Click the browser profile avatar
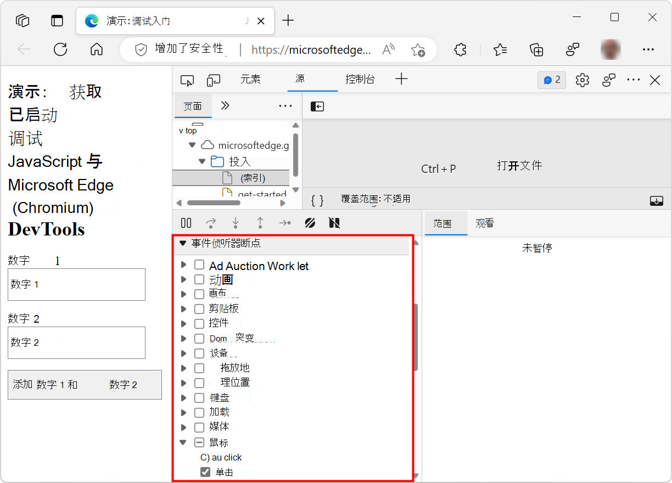Viewport: 672px width, 483px height. [611, 49]
